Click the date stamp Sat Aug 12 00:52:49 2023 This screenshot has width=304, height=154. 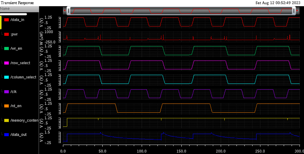(x=278, y=3)
